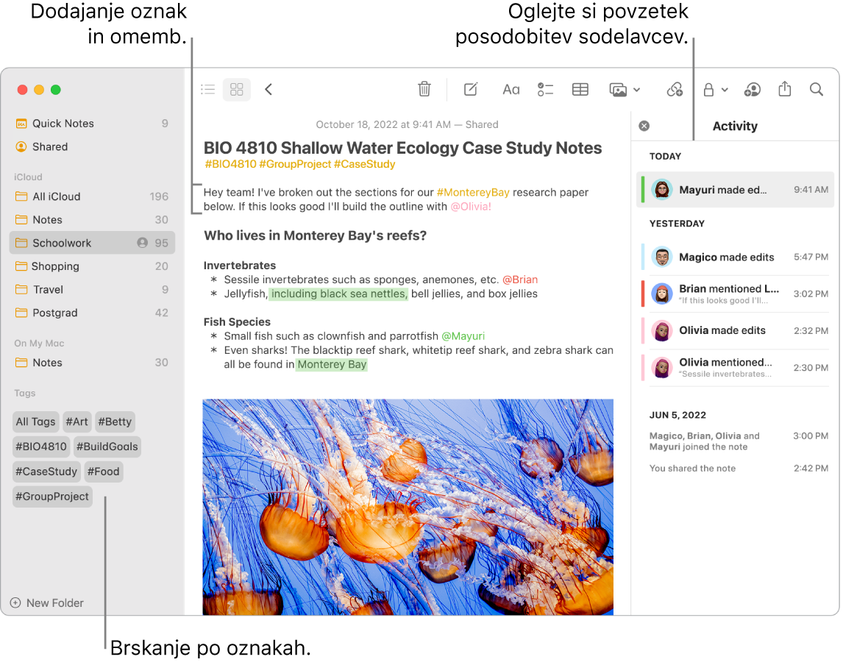The image size is (843, 665).
Task: Open the Shopping folder
Action: [92, 266]
